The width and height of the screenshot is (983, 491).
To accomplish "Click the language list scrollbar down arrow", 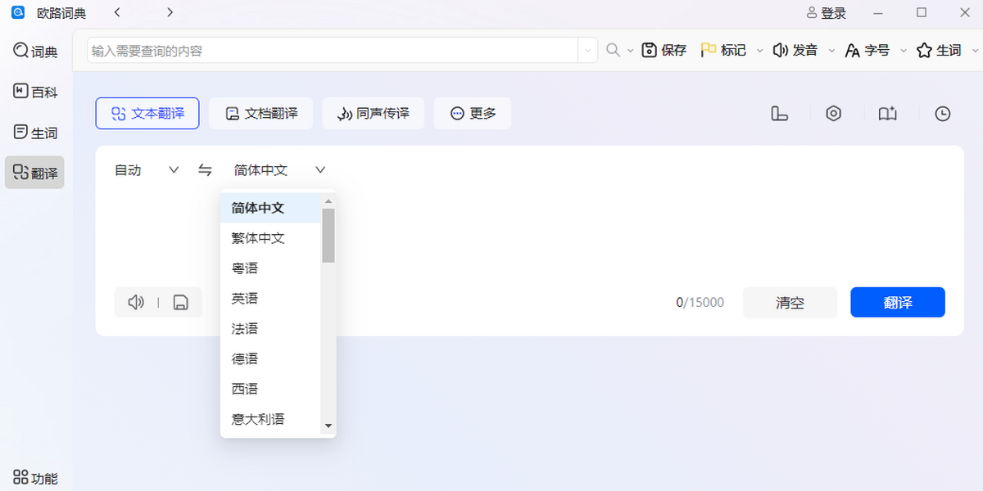I will click(x=328, y=426).
